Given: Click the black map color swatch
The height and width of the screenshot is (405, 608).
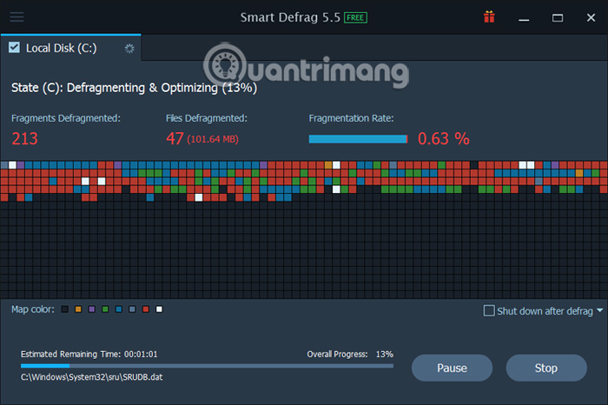Looking at the screenshot, I should [x=65, y=309].
